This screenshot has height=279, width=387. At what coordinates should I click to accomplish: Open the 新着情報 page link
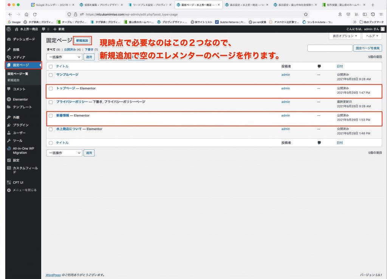coord(62,115)
